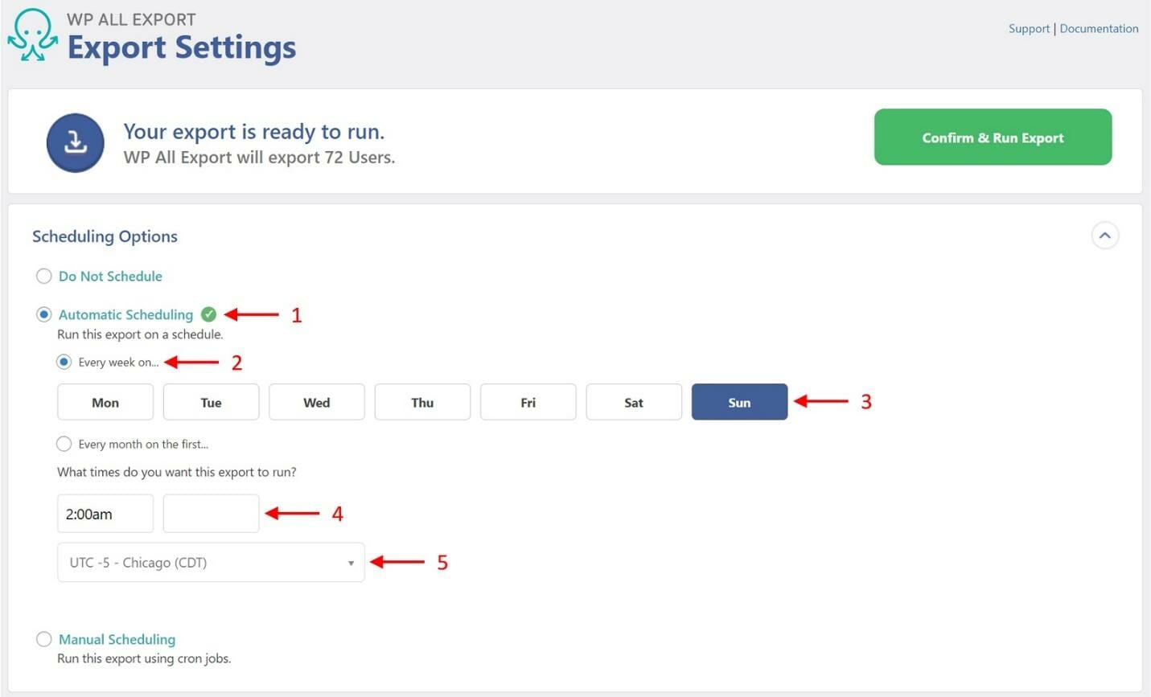Click the empty second time field
The image size is (1151, 697).
pyautogui.click(x=211, y=514)
